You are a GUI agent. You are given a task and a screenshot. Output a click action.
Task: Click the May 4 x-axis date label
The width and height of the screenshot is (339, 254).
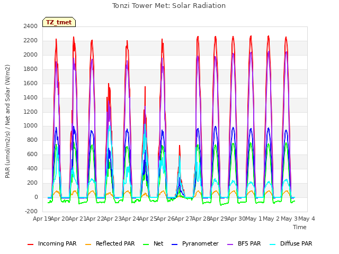307,219
